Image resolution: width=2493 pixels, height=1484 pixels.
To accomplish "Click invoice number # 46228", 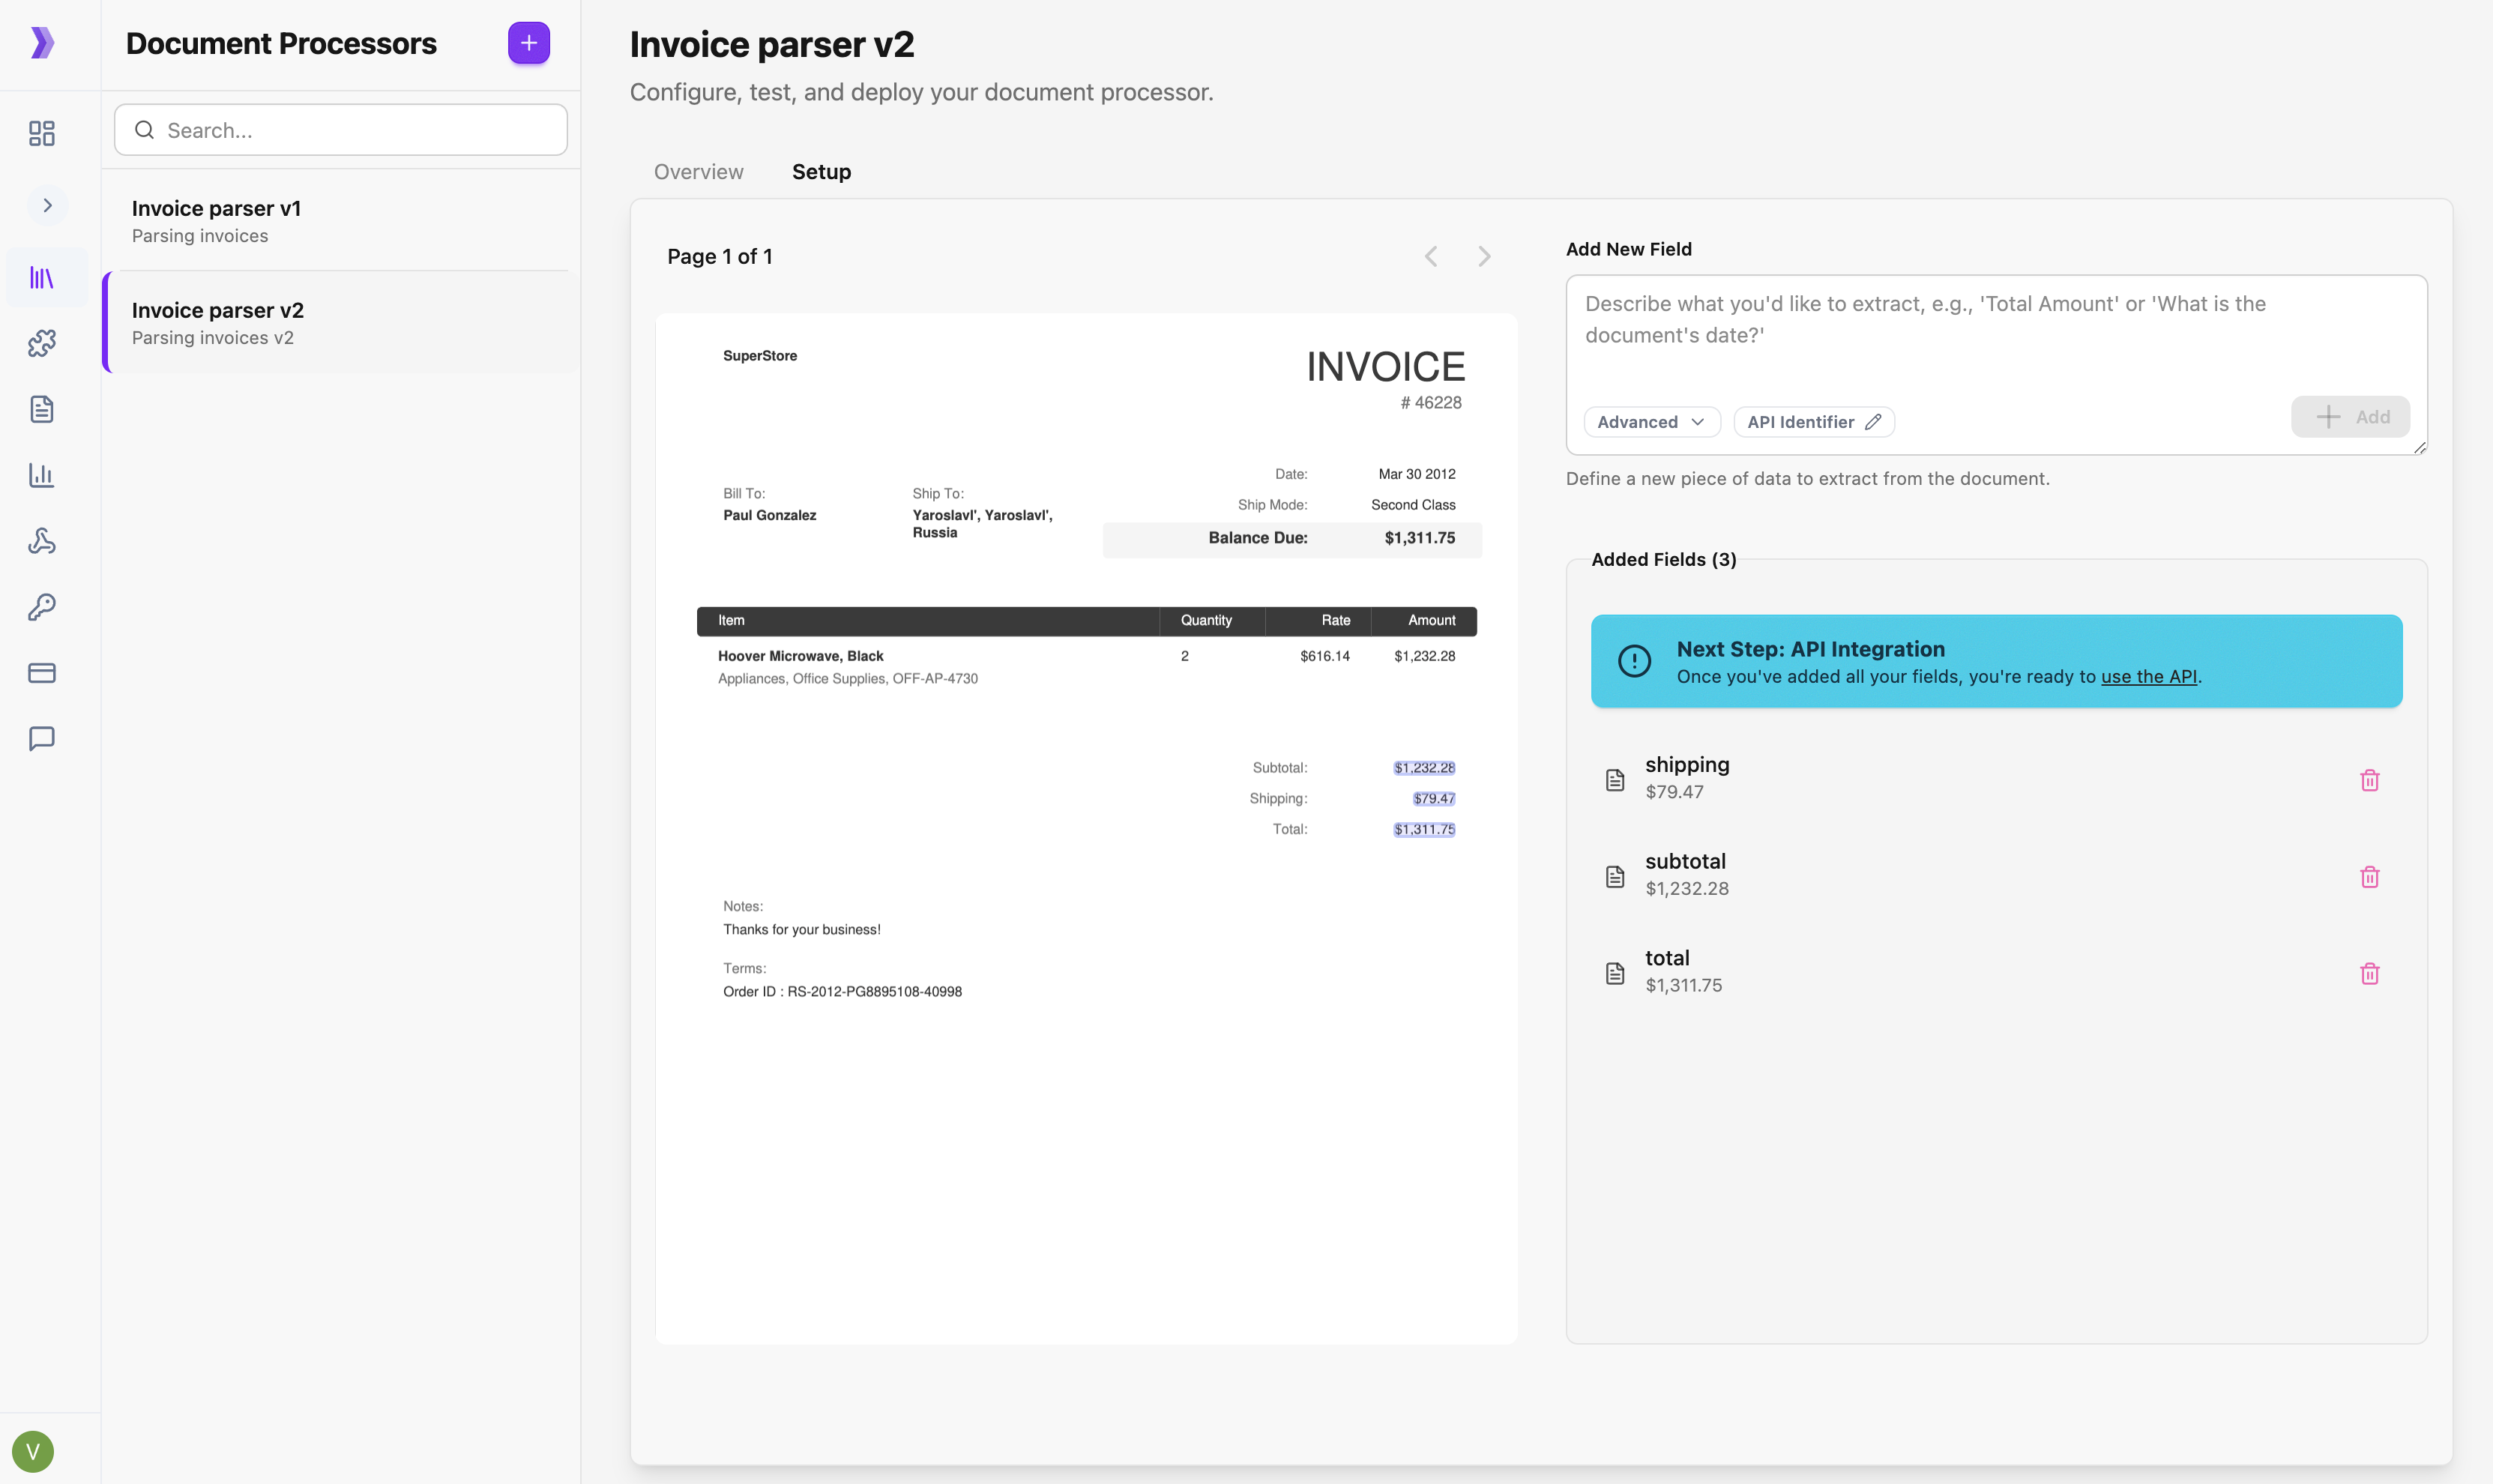I will pos(1431,403).
